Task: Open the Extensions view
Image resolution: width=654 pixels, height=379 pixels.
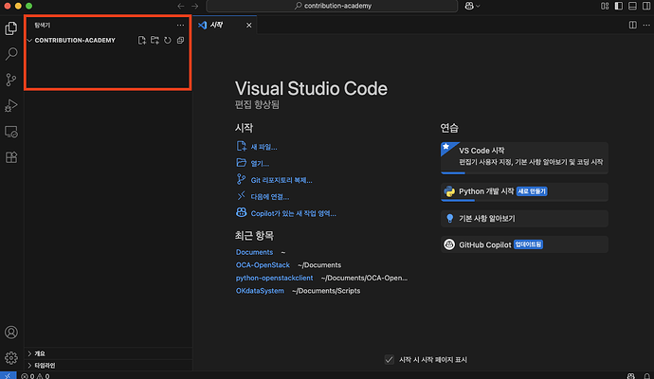Action: pyautogui.click(x=11, y=157)
